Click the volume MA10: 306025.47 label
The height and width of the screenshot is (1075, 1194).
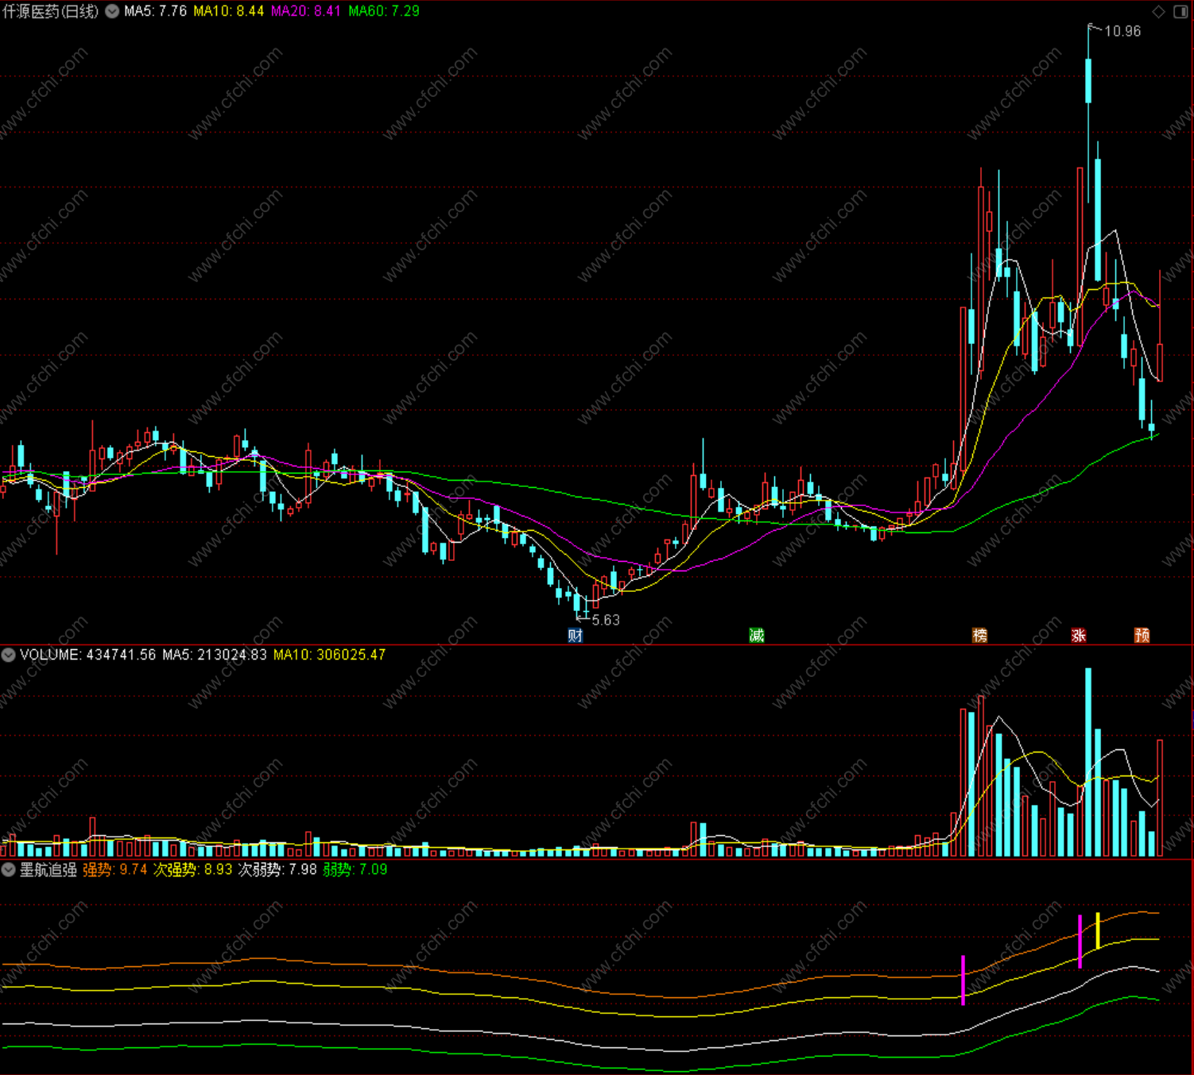pos(329,655)
